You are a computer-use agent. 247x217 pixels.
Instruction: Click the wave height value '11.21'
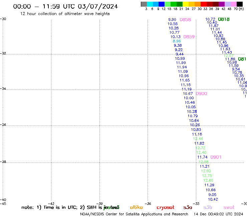[x=205, y=166]
